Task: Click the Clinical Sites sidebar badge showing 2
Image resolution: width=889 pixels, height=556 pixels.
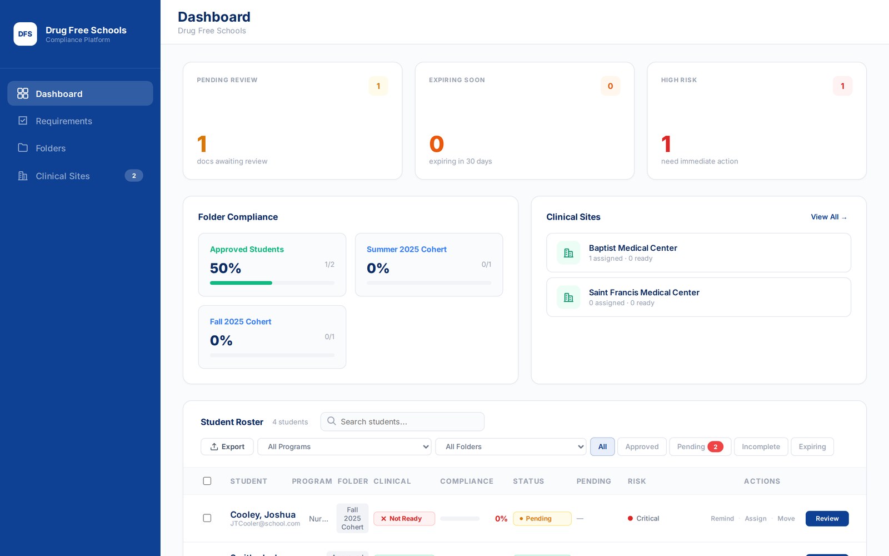Action: [x=134, y=176]
